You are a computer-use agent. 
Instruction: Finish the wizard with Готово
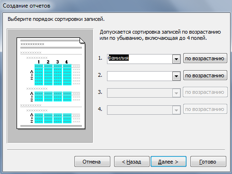pos(208,162)
